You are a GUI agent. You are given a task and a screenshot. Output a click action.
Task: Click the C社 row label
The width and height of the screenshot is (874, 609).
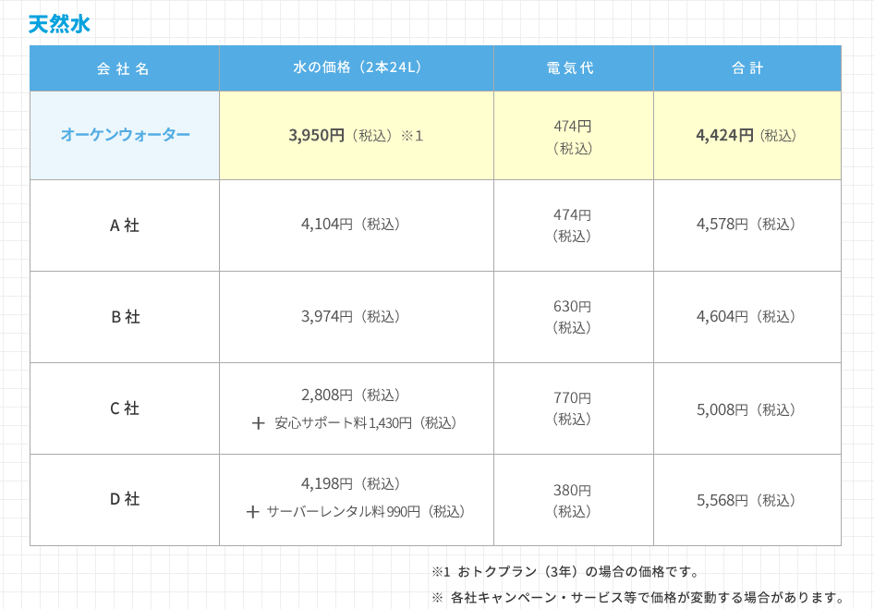[x=125, y=408]
